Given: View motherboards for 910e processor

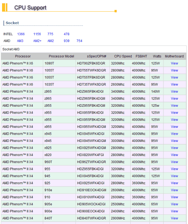Looking at the screenshot, I should pyautogui.click(x=174, y=190).
